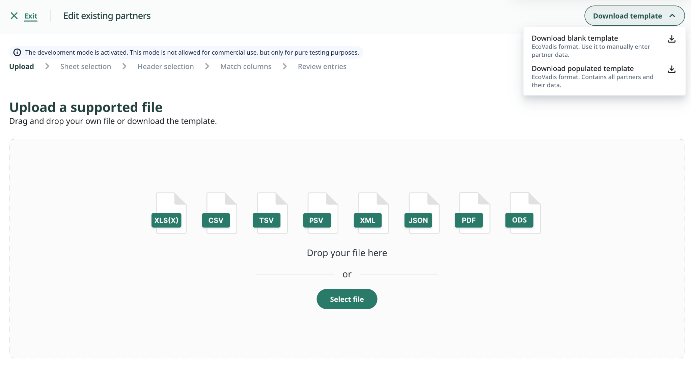691x376 pixels.
Task: Click the 'Edit existing partners' title
Action: 107,16
